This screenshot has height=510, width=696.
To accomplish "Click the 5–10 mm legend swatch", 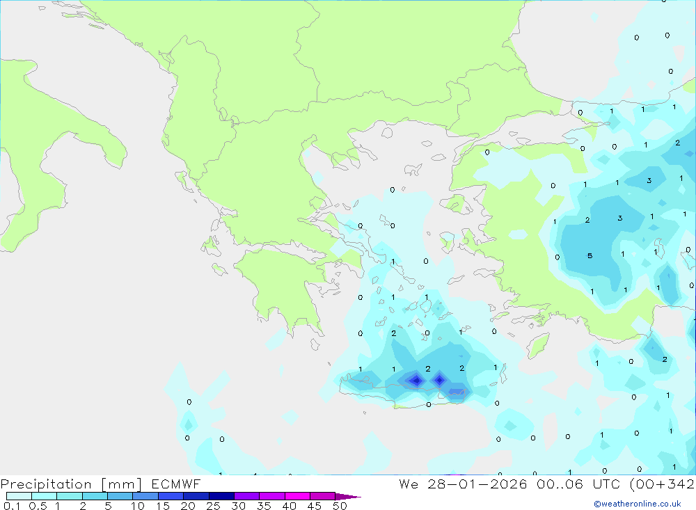I will (x=120, y=496).
